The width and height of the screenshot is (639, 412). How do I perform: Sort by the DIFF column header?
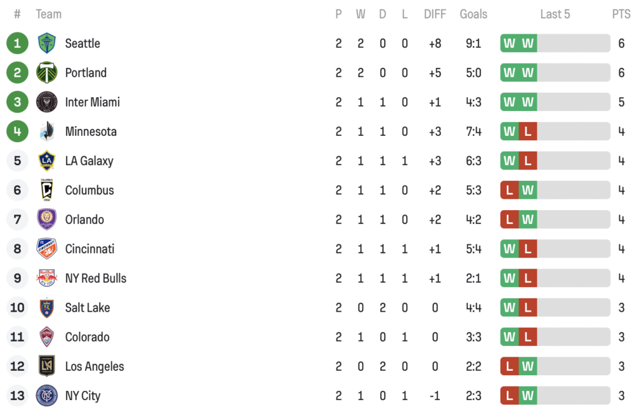(x=435, y=14)
